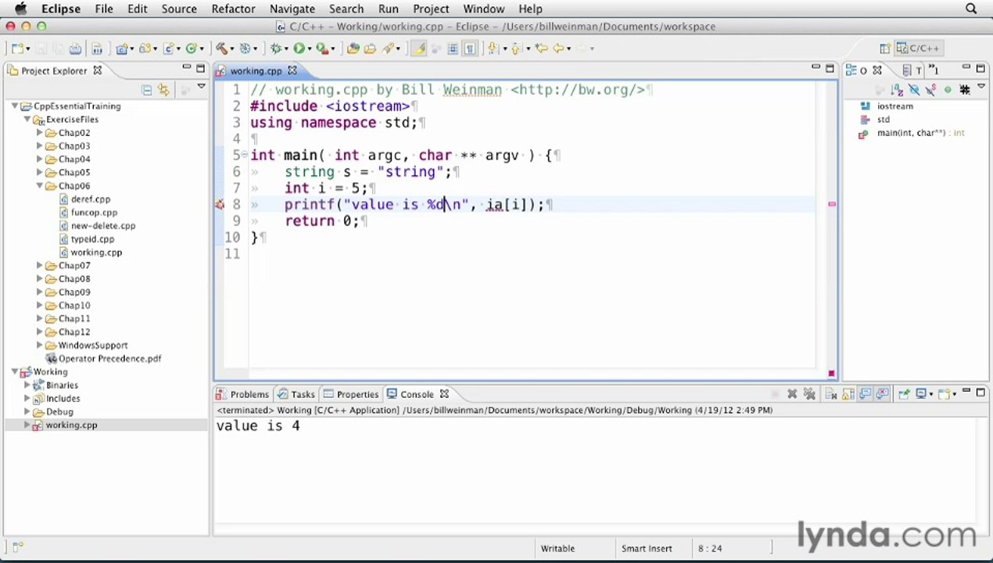
Task: Open the Source menu
Action: click(x=179, y=9)
